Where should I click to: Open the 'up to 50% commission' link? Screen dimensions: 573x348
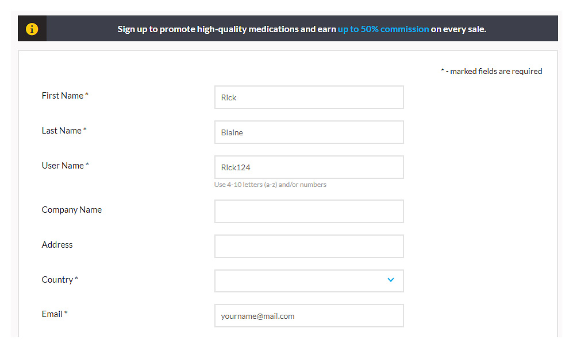click(x=383, y=29)
